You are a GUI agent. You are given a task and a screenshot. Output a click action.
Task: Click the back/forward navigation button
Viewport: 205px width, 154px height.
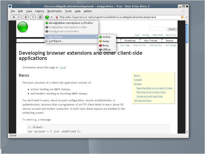[x=16, y=17]
